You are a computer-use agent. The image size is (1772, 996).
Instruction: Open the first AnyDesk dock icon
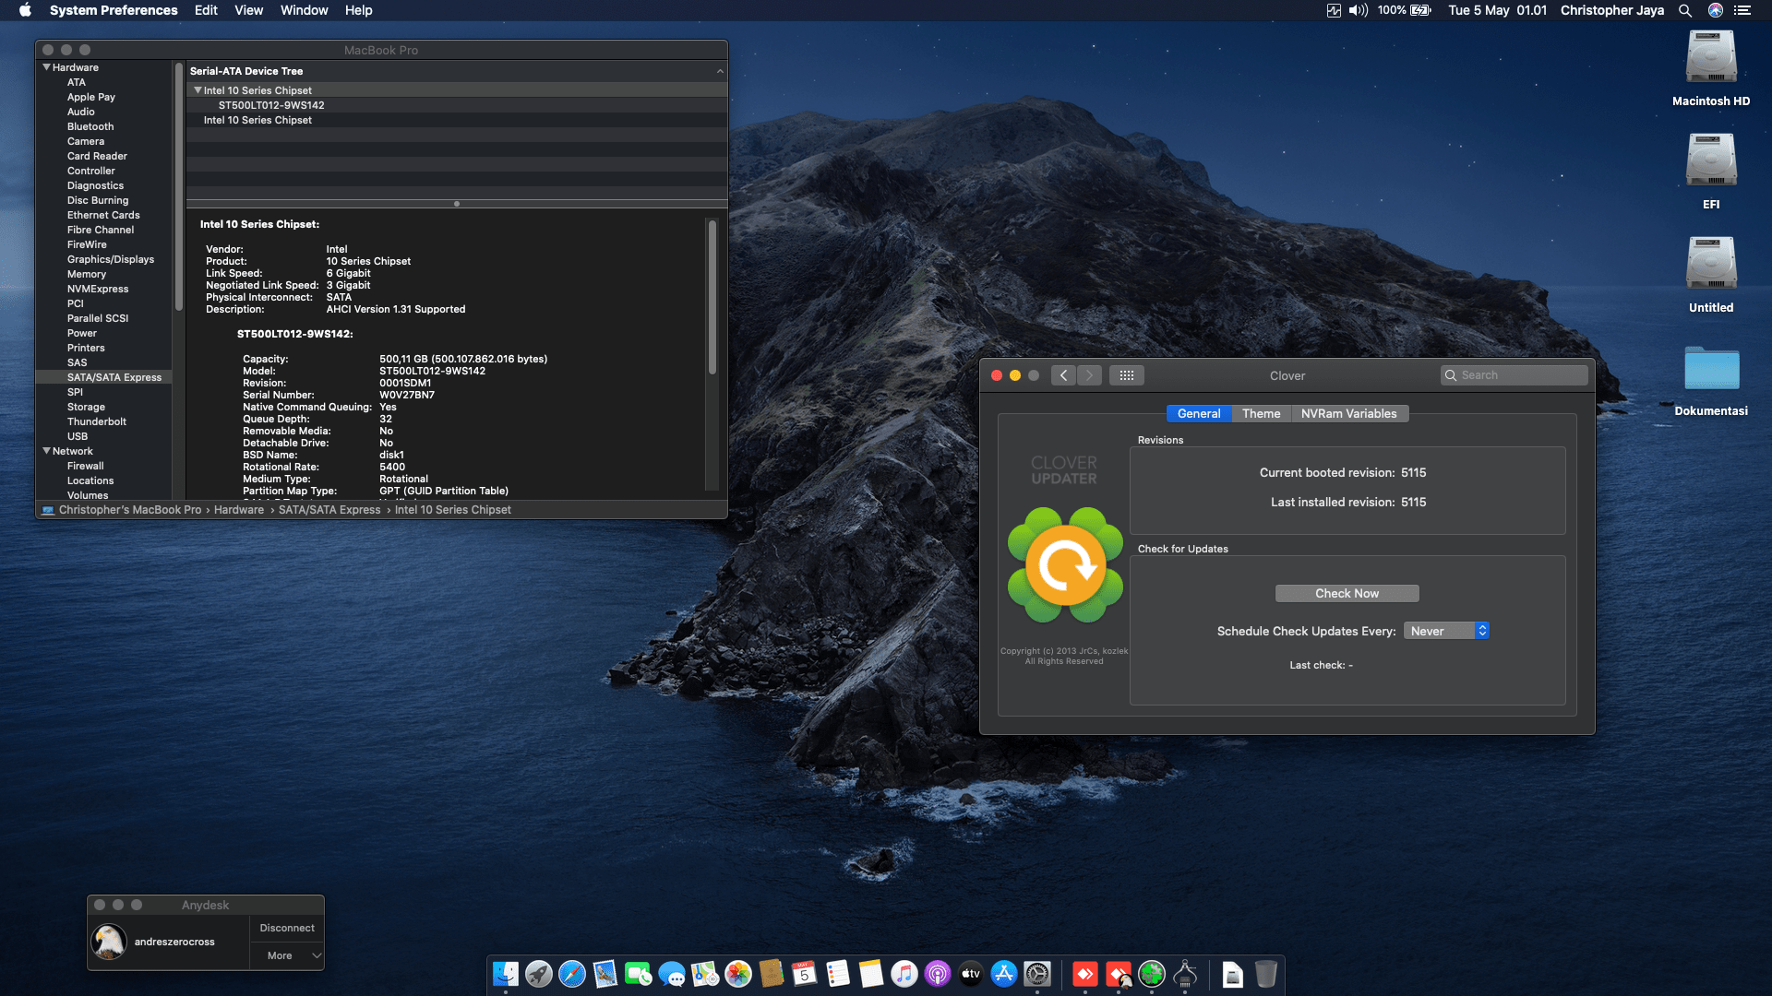[1085, 974]
